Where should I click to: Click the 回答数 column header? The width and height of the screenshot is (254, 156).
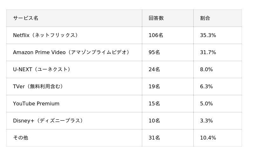(156, 18)
